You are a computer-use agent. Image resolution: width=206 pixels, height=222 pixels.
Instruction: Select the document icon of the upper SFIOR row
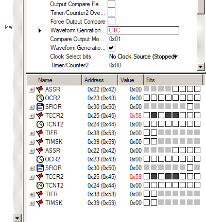40,107
